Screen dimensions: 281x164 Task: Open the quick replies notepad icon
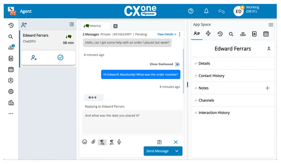pyautogui.click(x=159, y=142)
